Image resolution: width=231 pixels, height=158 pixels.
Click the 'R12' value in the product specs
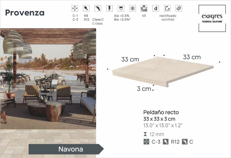(x=175, y=142)
